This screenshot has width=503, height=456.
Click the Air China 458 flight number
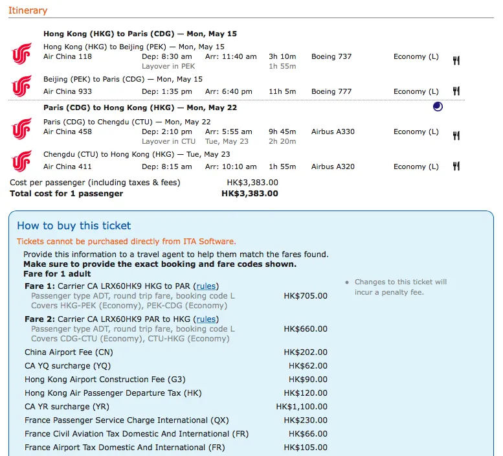[68, 131]
